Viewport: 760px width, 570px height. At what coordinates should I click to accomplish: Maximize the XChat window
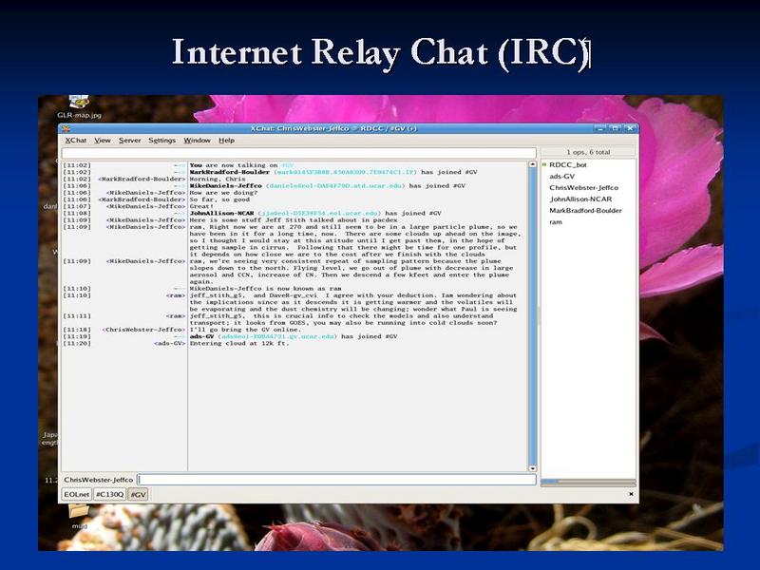[x=615, y=128]
